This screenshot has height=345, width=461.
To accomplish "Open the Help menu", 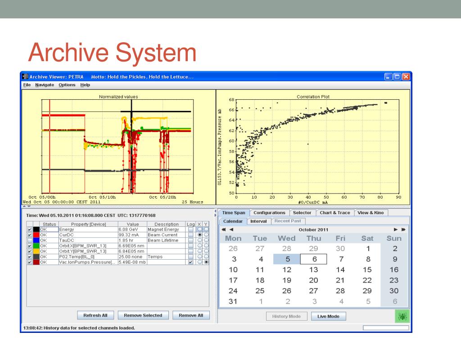I will (x=85, y=85).
